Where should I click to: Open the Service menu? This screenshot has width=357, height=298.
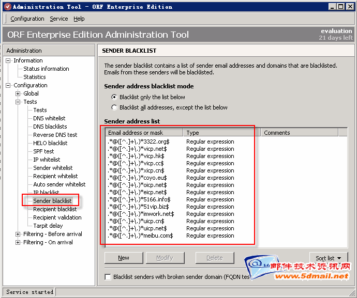(58, 19)
